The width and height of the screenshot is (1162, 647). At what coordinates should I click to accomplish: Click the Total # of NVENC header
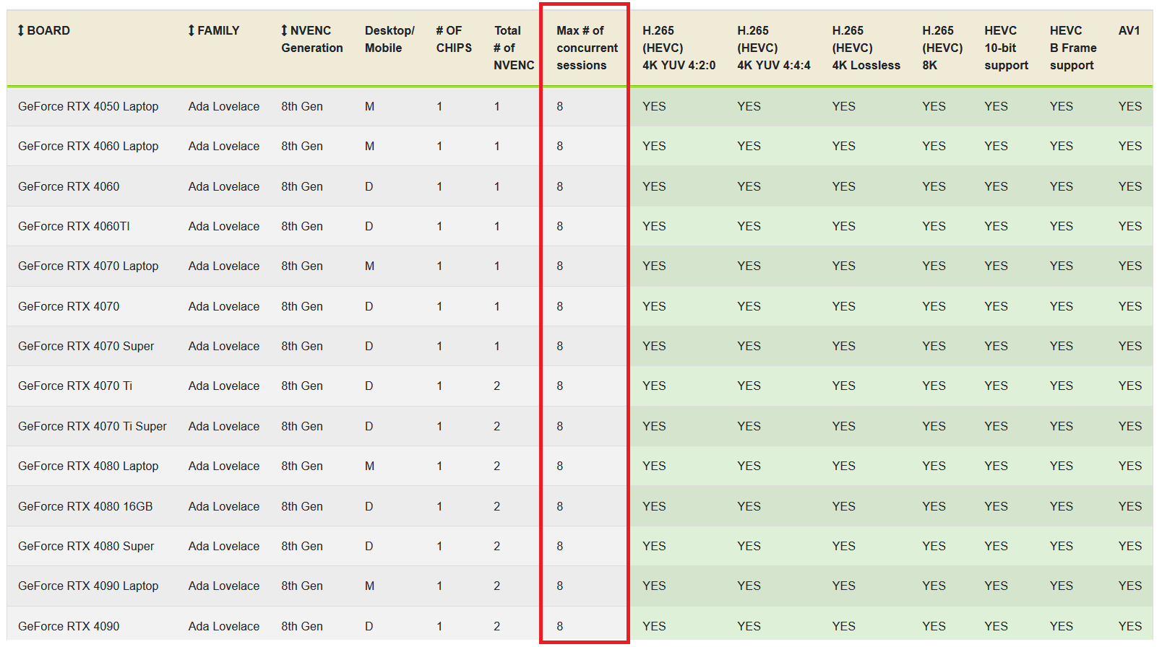(x=514, y=48)
